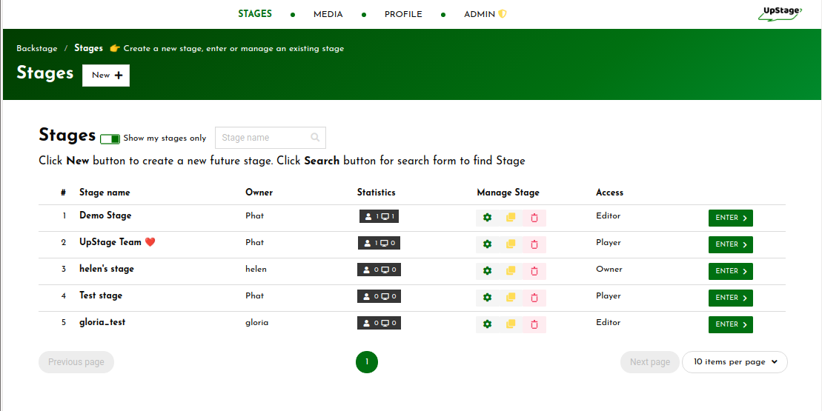Duplicate Test stage
Viewport: 822px width, 411px height.
point(511,298)
